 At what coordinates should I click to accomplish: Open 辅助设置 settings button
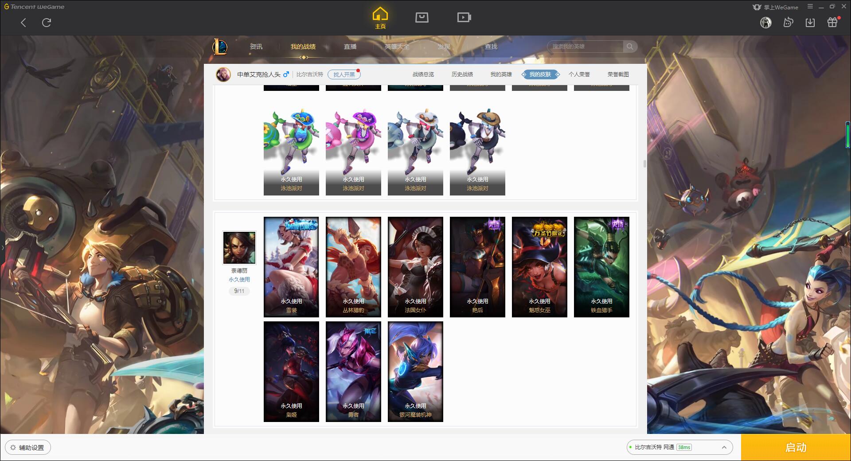pyautogui.click(x=27, y=447)
